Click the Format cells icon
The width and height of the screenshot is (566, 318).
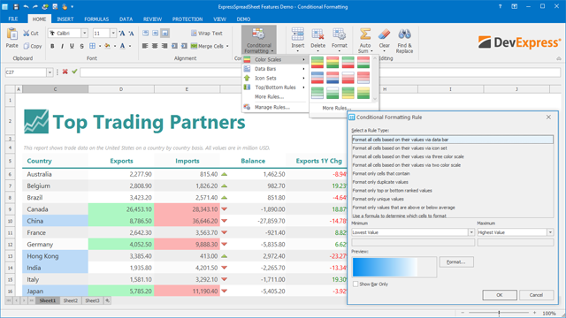click(340, 34)
